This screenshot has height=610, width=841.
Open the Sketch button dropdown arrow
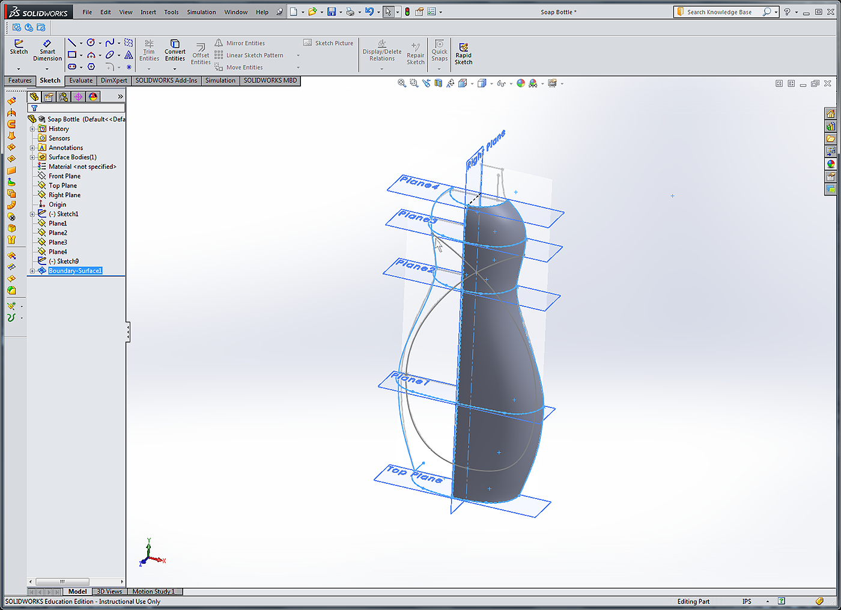click(x=19, y=69)
